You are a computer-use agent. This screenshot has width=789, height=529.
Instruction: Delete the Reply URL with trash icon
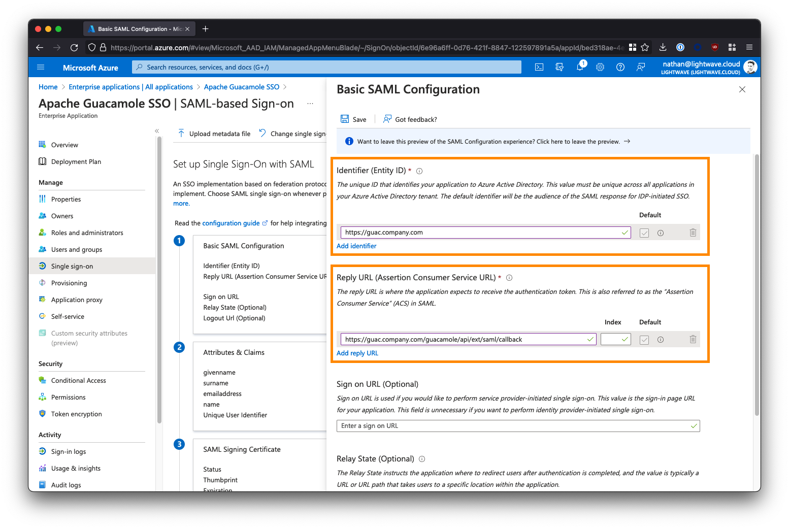point(693,340)
